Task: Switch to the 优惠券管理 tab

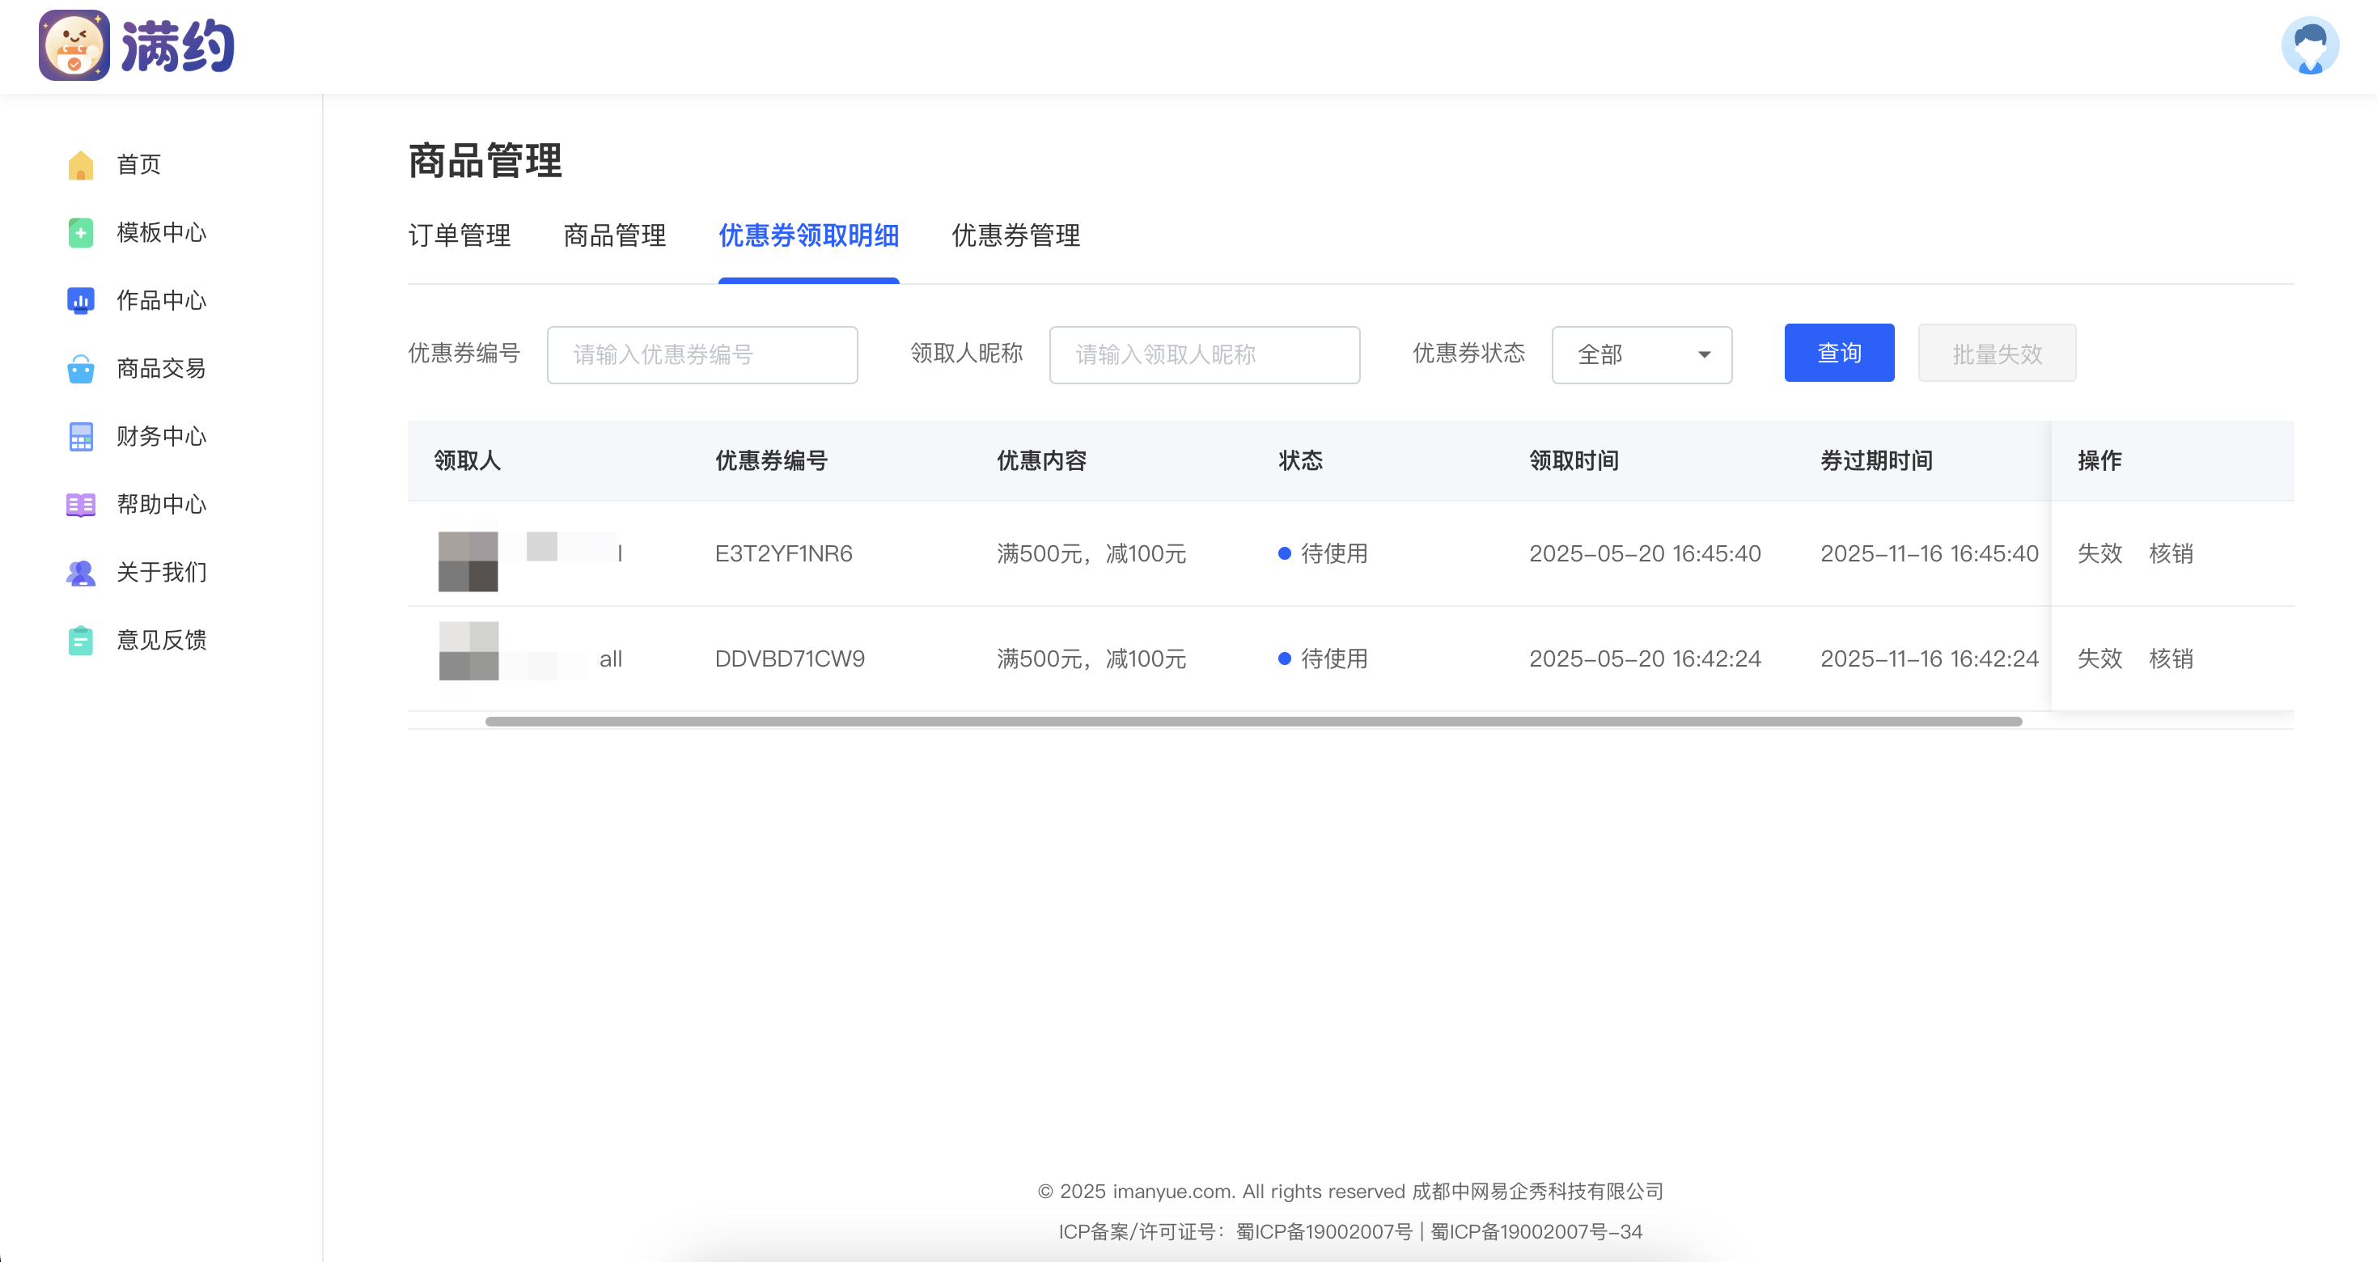Action: click(1015, 235)
